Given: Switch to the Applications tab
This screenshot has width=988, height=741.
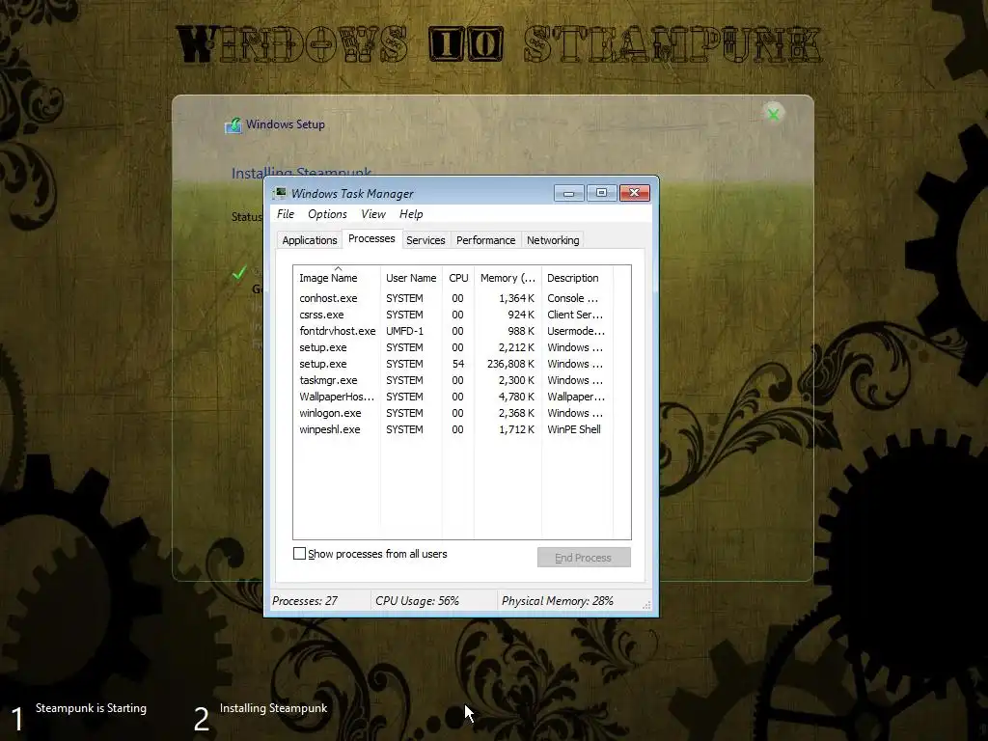Looking at the screenshot, I should (310, 240).
